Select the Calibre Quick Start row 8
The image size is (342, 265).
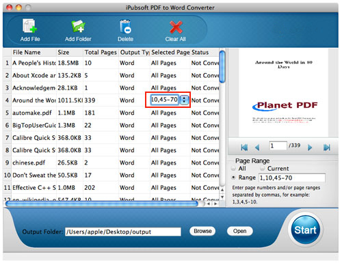click(111, 150)
